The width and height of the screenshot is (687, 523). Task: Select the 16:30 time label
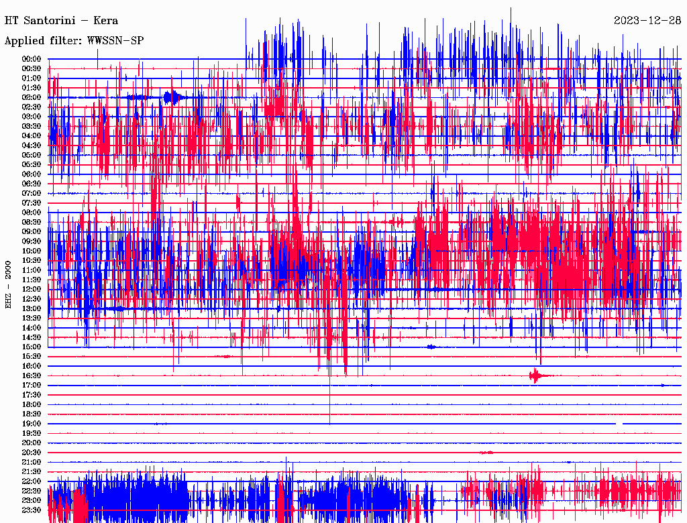32,376
